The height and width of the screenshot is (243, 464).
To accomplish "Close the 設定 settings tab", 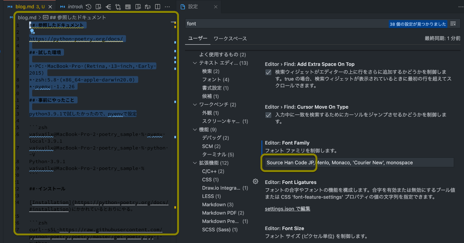I will click(x=215, y=7).
